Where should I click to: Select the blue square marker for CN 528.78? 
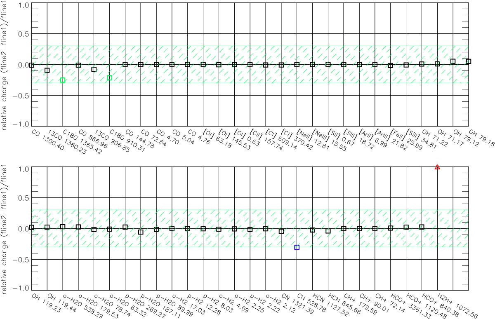pos(297,247)
